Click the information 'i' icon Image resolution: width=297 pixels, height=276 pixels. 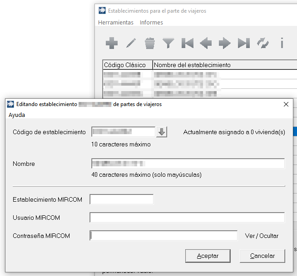[282, 44]
